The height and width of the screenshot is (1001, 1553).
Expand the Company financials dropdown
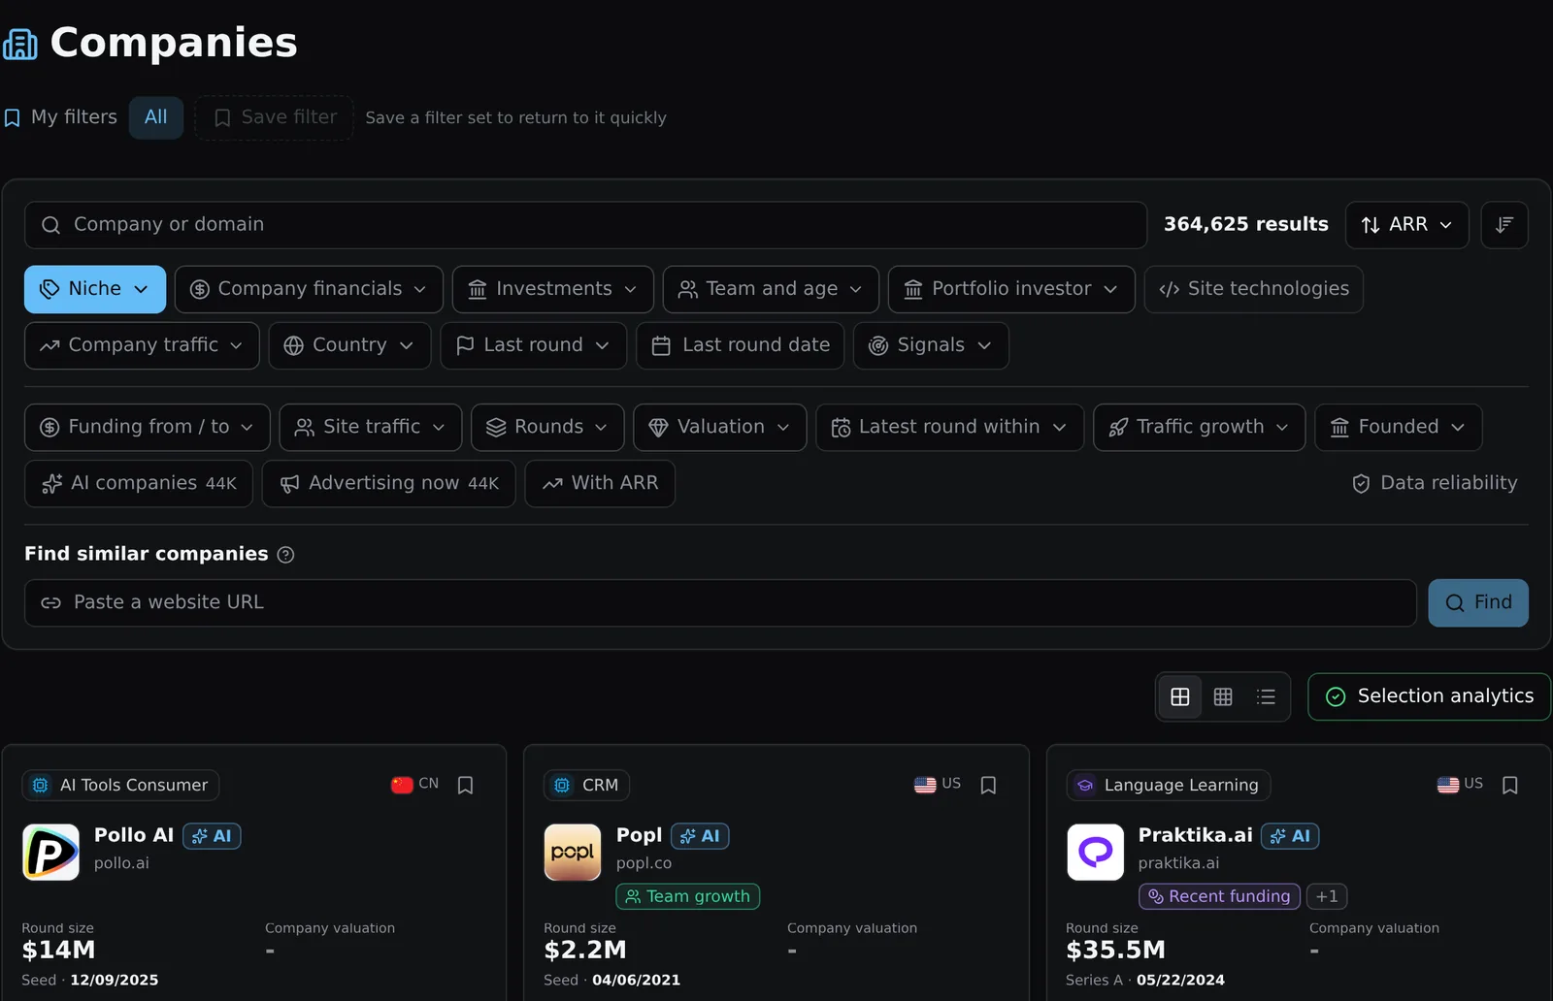309,289
